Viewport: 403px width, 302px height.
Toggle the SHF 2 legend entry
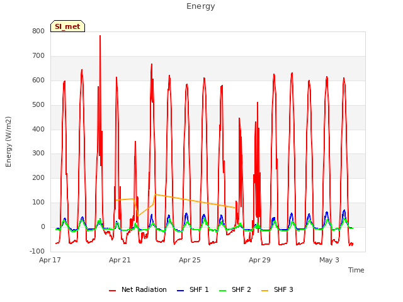tap(235, 289)
